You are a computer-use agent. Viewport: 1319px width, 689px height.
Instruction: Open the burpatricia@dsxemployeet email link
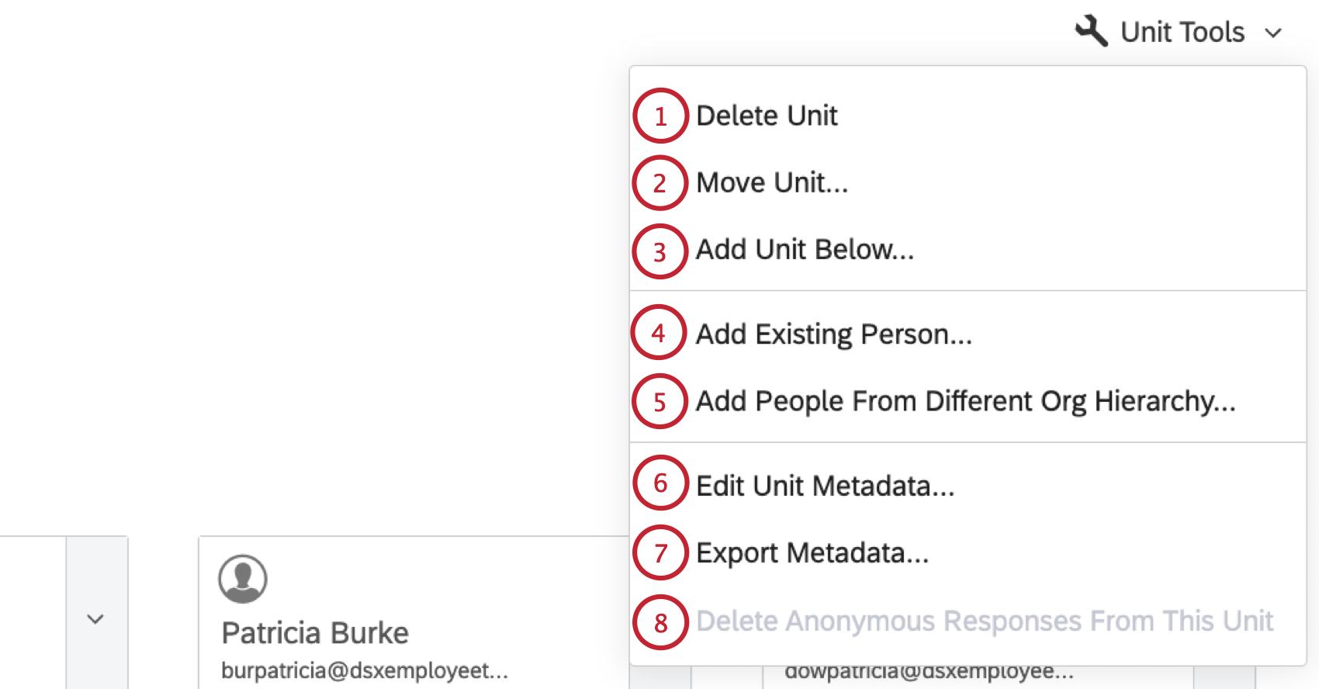point(365,670)
